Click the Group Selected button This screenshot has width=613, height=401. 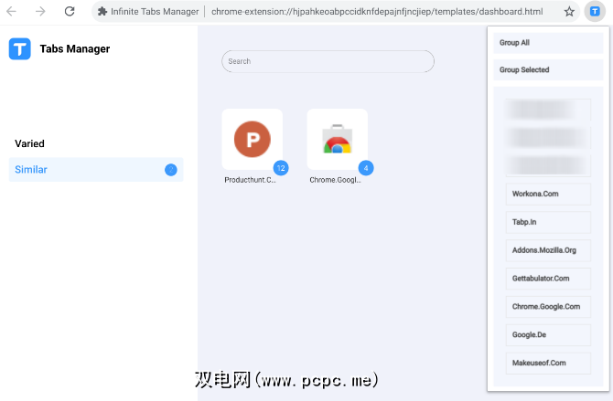coord(548,70)
